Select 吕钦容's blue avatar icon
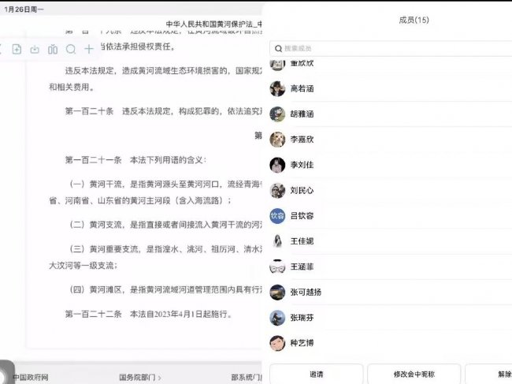The height and width of the screenshot is (384, 512). point(277,215)
